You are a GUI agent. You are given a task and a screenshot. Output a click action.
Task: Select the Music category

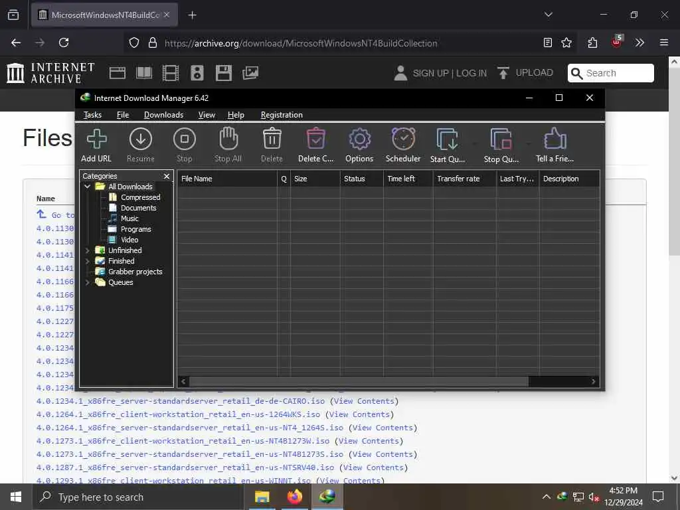129,218
